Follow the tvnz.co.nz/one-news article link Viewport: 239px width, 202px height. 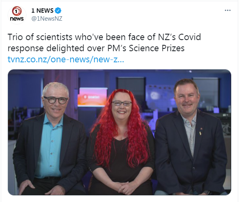(x=66, y=60)
